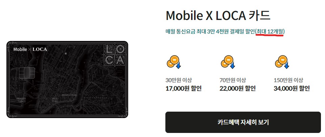Click the 17,000원 할인 text

coord(183,89)
